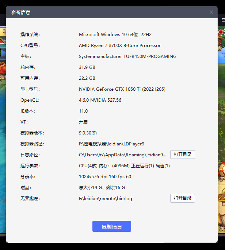Click 打开目录 beside the 无界趣连 path
Image resolution: width=225 pixels, height=250 pixels.
pyautogui.click(x=182, y=198)
